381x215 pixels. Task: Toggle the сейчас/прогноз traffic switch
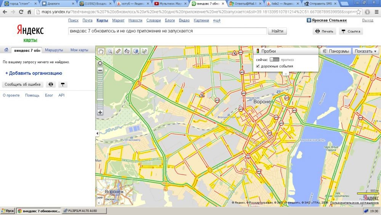pyautogui.click(x=274, y=59)
